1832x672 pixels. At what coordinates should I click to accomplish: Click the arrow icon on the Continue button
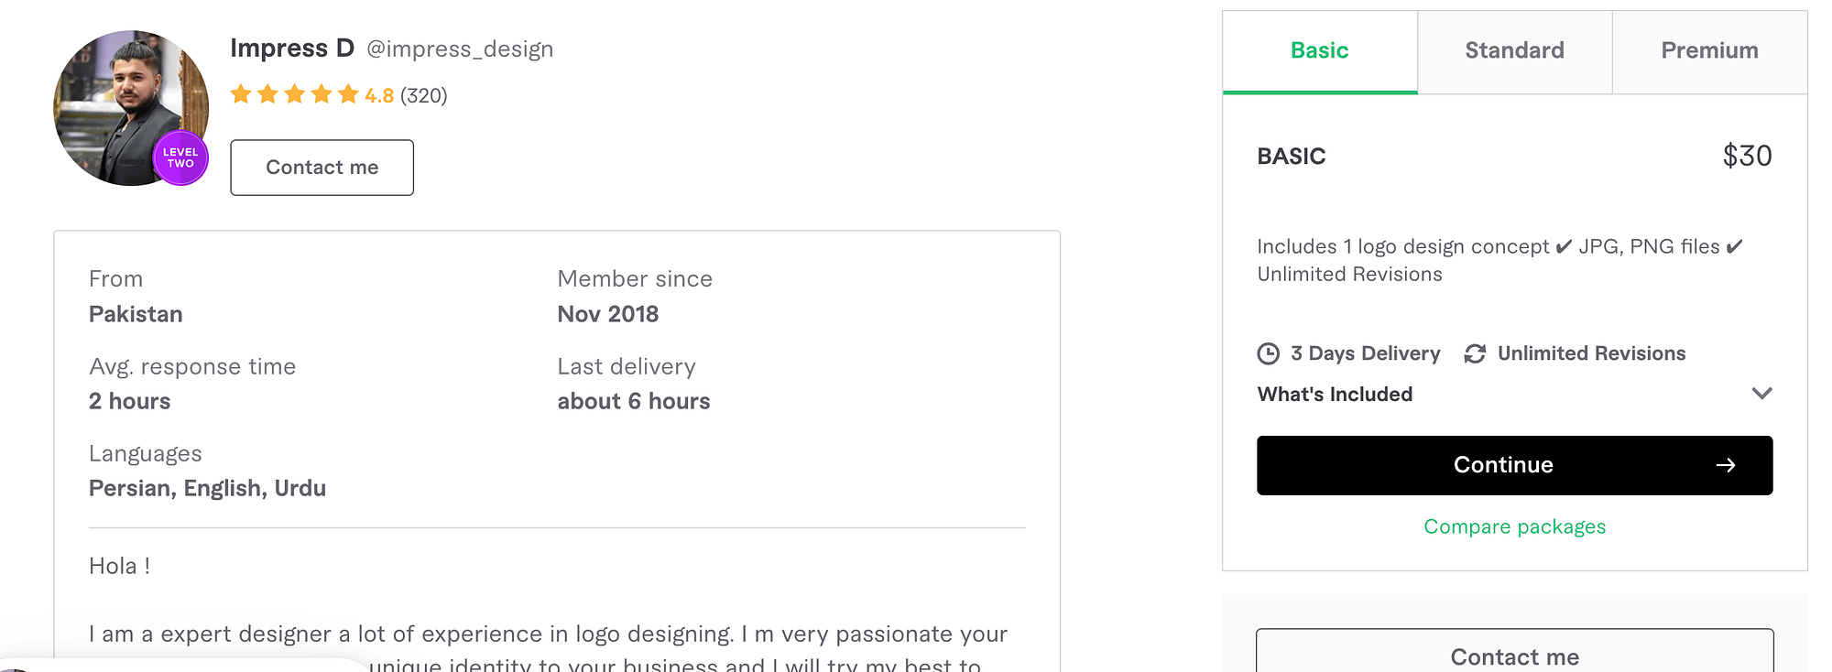tap(1726, 465)
